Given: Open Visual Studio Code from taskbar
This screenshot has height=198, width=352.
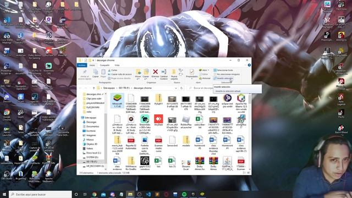Looking at the screenshot, I should [x=148, y=194].
